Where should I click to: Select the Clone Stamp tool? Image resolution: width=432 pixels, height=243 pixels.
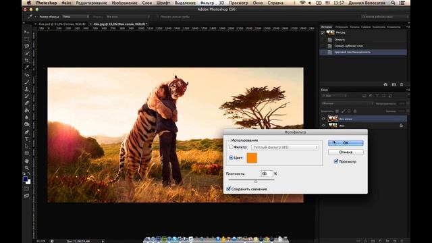pos(27,89)
